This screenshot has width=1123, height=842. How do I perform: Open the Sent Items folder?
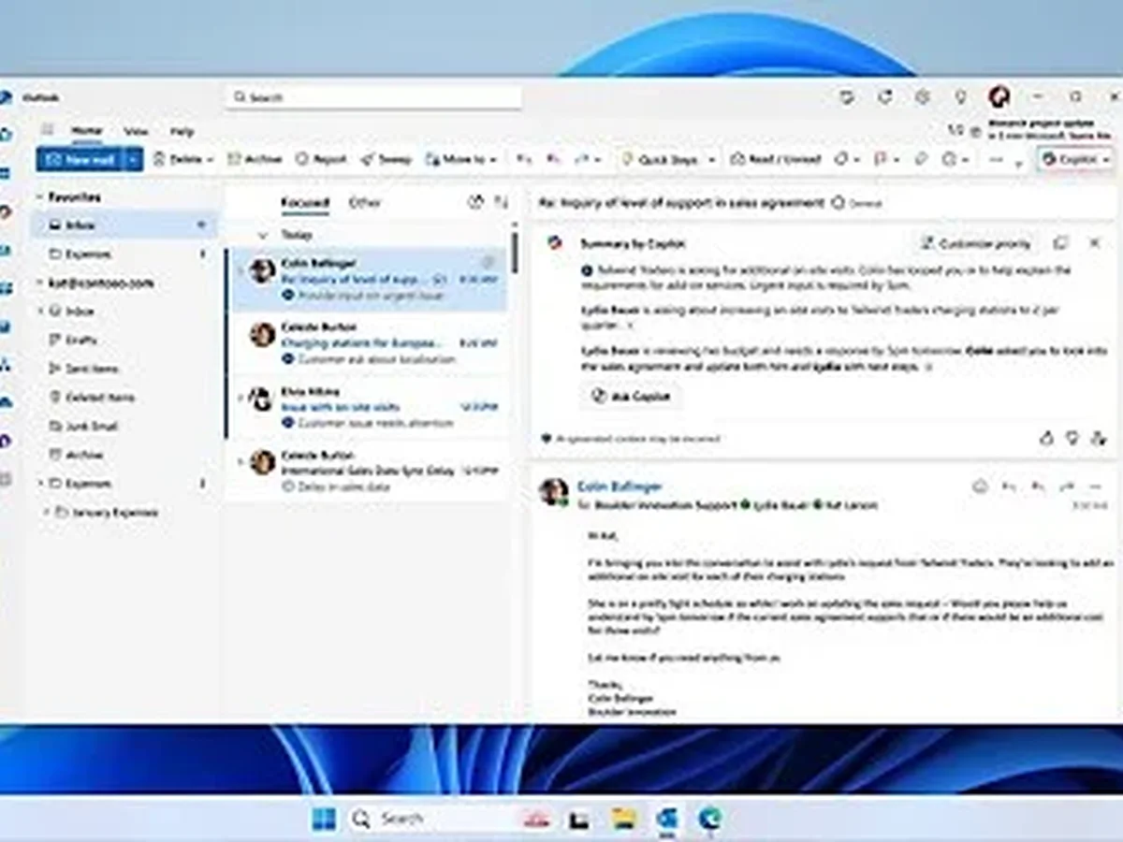[x=125, y=370]
